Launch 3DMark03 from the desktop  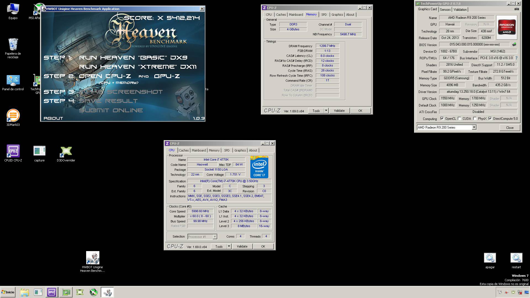(13, 118)
